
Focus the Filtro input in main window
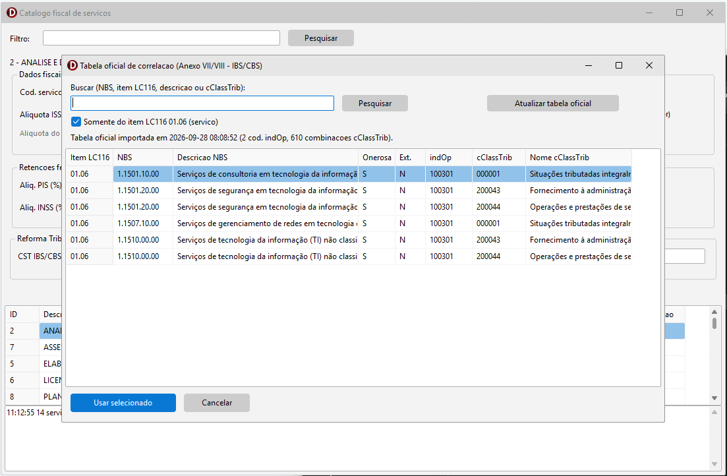point(161,38)
